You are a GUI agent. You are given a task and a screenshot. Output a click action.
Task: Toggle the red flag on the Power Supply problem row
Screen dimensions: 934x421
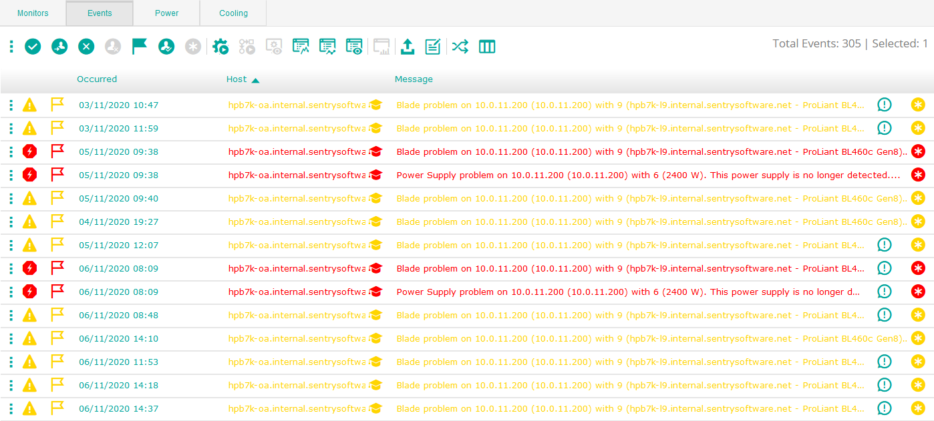point(57,175)
